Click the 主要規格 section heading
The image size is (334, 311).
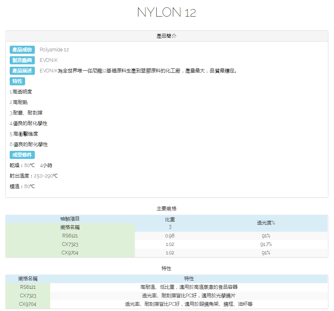(166, 209)
